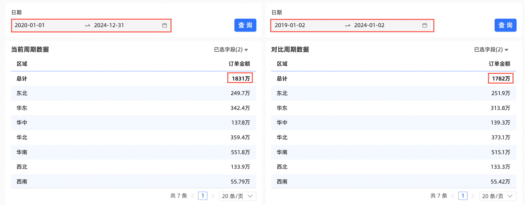Select 西南 row in 当前周期数据 table

pyautogui.click(x=133, y=182)
